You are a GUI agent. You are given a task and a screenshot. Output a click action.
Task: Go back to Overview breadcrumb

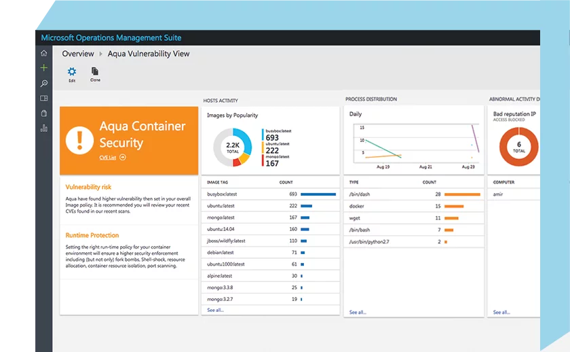[78, 54]
